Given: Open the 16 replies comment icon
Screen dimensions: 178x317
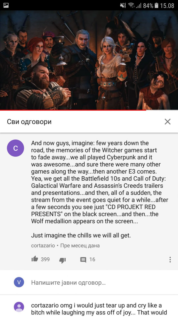Looking at the screenshot, I should click(x=83, y=260).
